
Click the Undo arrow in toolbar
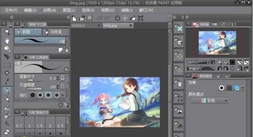(100, 18)
